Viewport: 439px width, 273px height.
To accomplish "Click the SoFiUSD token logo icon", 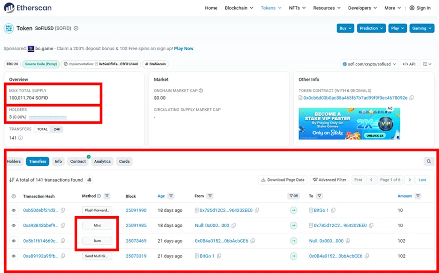I will (x=9, y=28).
